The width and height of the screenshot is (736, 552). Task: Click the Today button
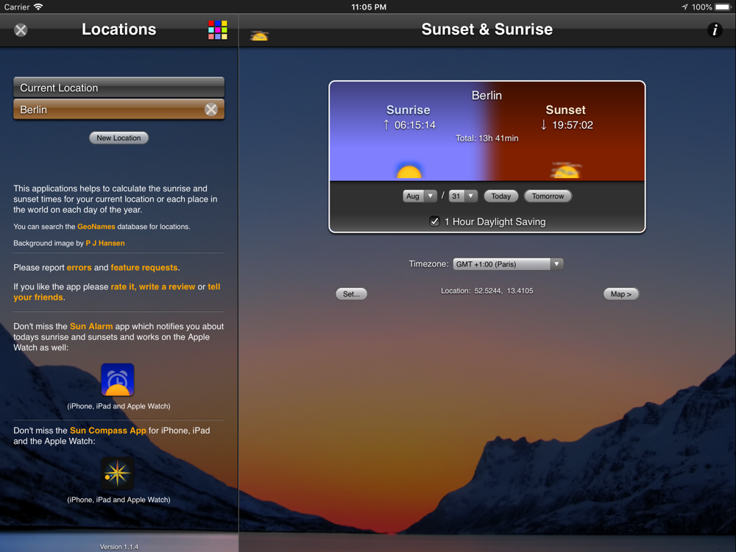point(500,197)
